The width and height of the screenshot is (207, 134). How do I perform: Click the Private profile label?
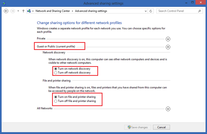[x=41, y=39]
